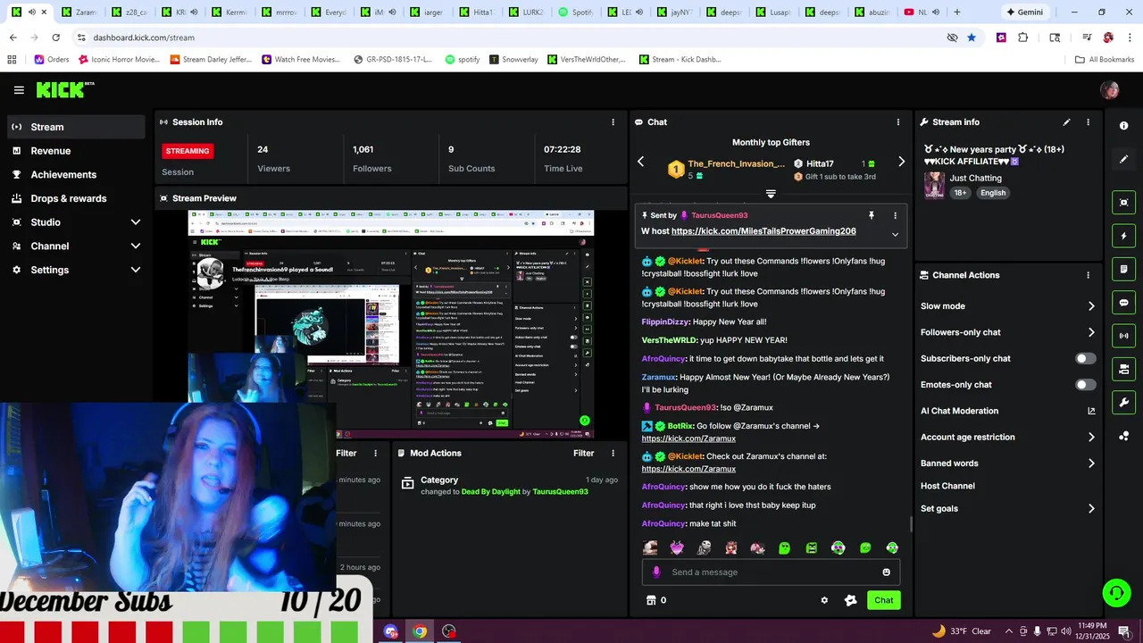Open Account age restriction arrow

[1091, 438]
